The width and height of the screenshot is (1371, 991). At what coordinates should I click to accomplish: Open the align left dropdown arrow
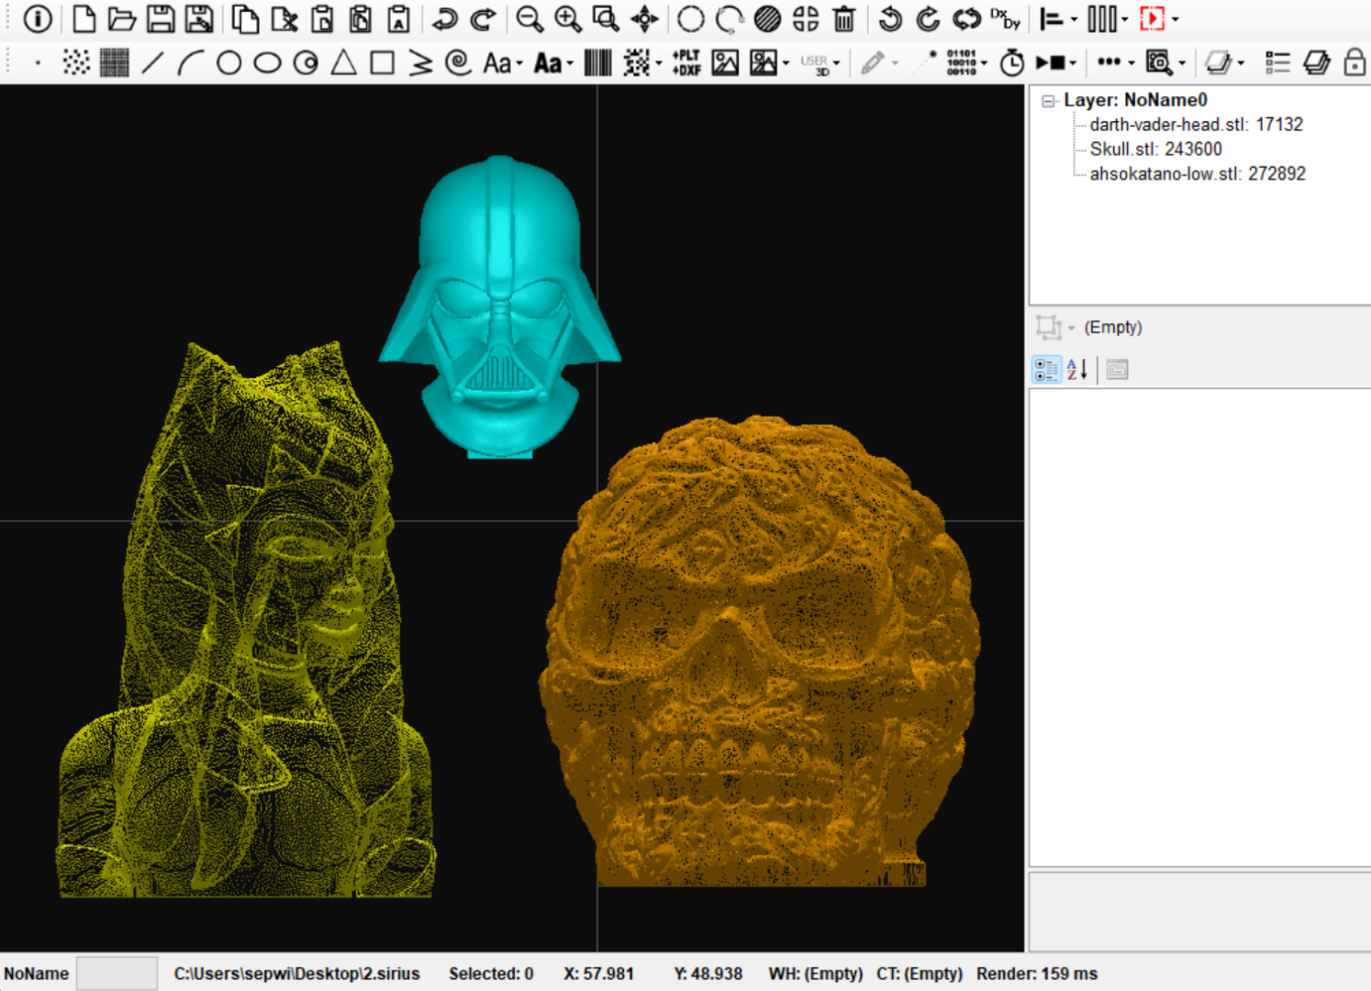(1074, 19)
